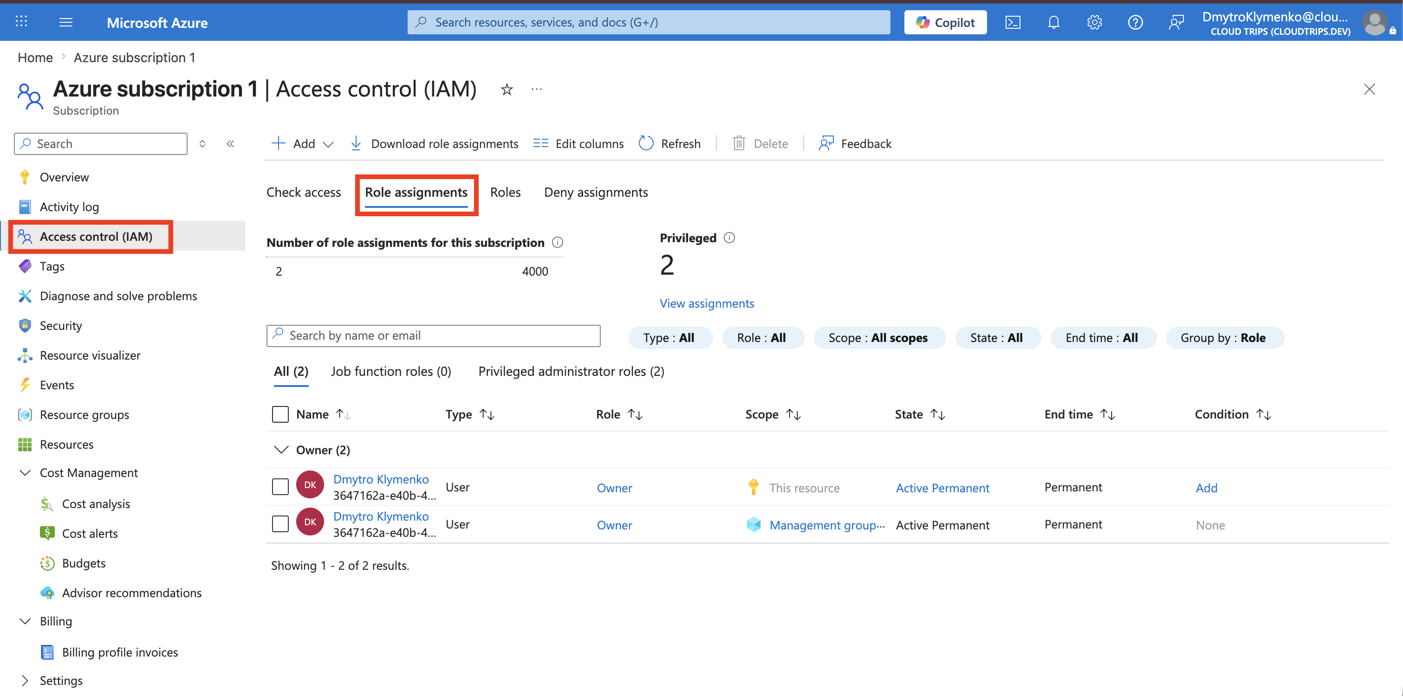Switch to the Deny assignments tab
The height and width of the screenshot is (696, 1403).
click(596, 192)
